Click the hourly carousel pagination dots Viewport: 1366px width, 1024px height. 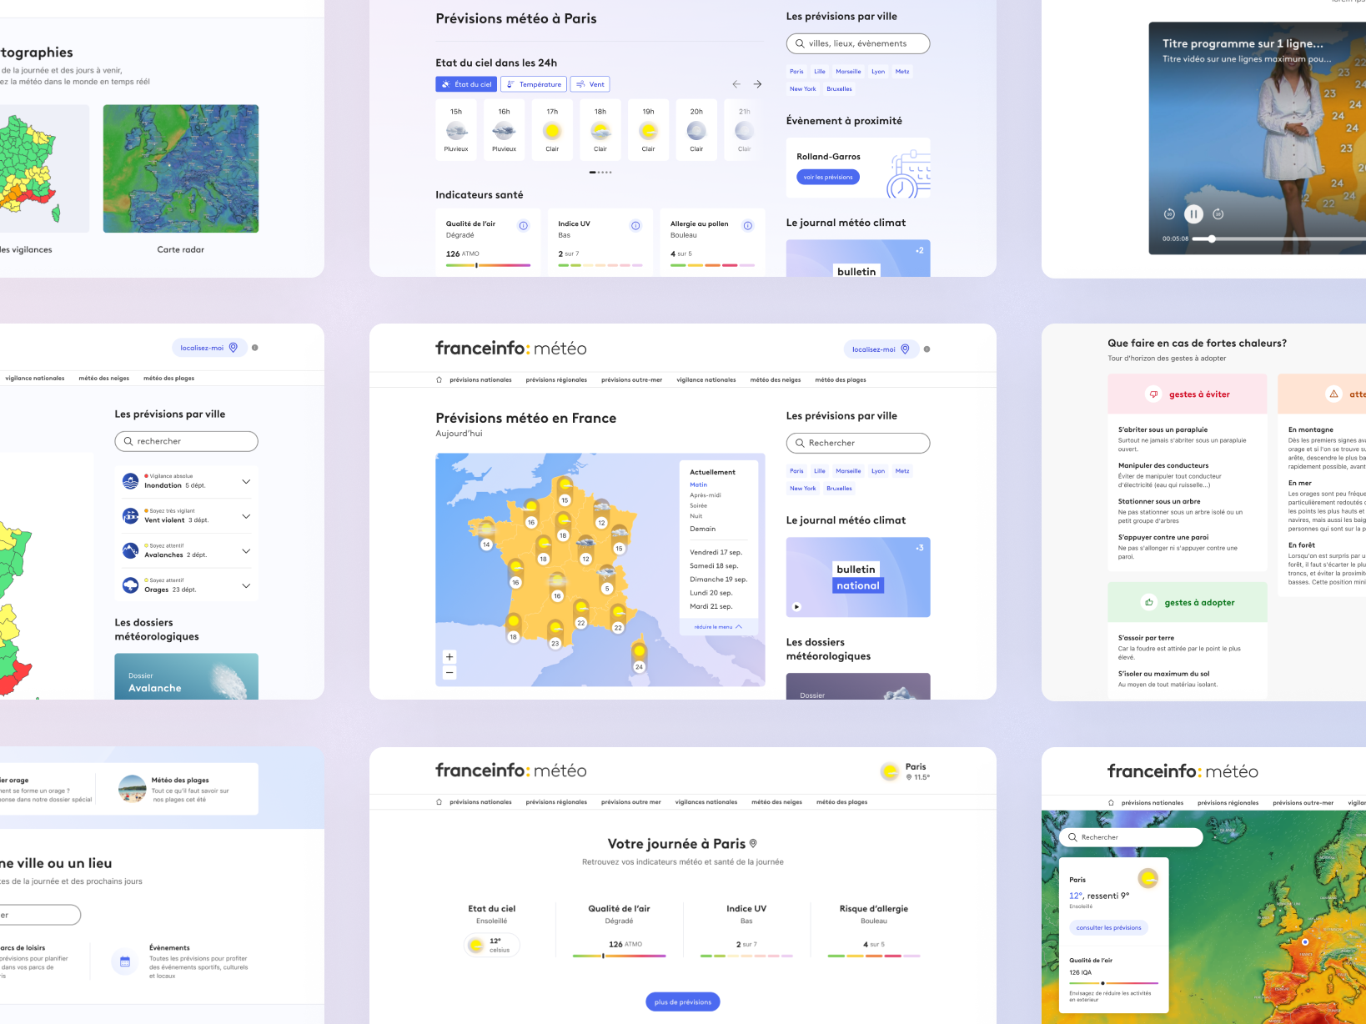[600, 173]
